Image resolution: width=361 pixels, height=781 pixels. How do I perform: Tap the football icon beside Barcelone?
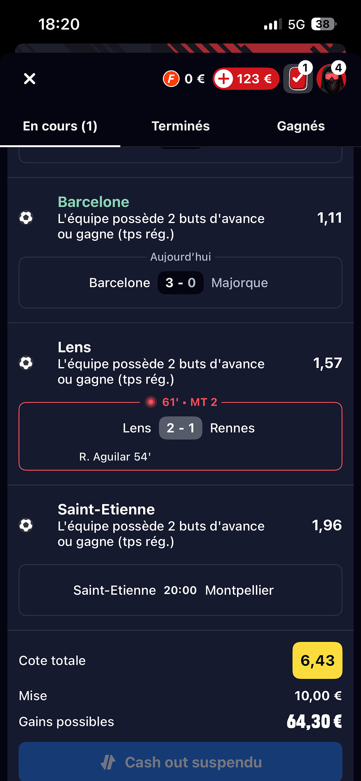coord(26,218)
